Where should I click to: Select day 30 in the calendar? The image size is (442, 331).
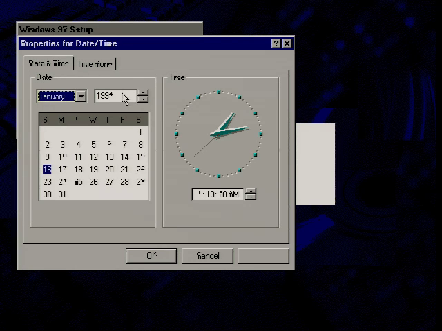47,194
